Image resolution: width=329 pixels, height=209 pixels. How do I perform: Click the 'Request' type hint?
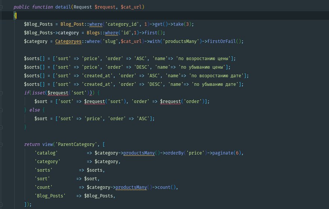click(83, 7)
